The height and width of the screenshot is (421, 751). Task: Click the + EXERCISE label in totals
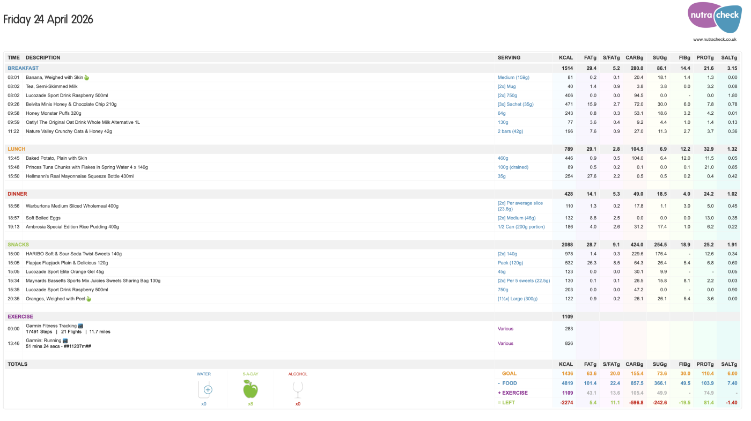pos(513,393)
